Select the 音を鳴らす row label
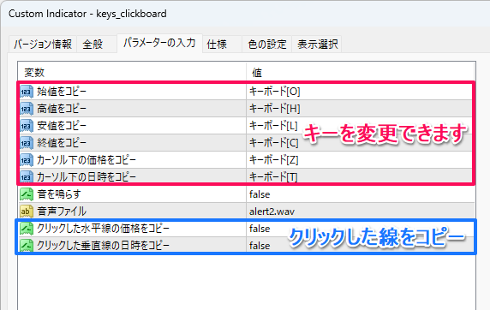Viewport: 490px width, 310px height. pos(59,194)
